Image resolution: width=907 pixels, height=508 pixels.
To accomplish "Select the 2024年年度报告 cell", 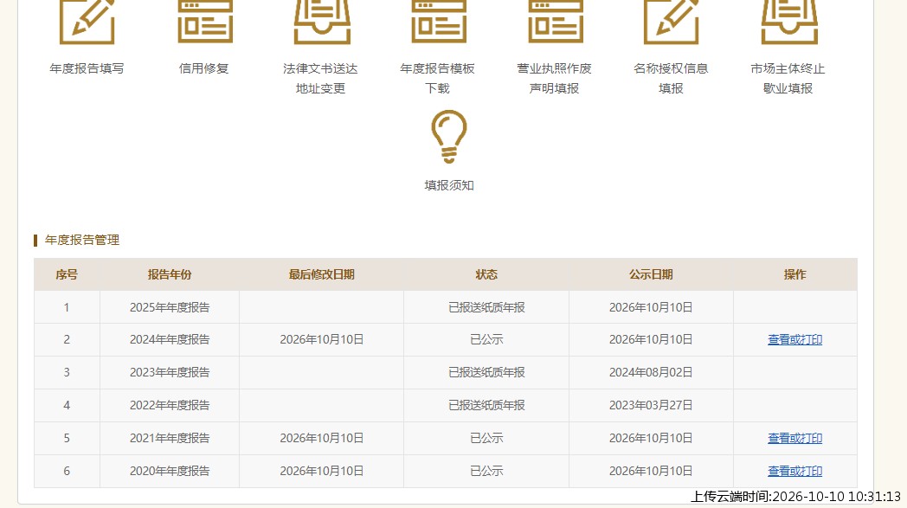I will click(170, 339).
